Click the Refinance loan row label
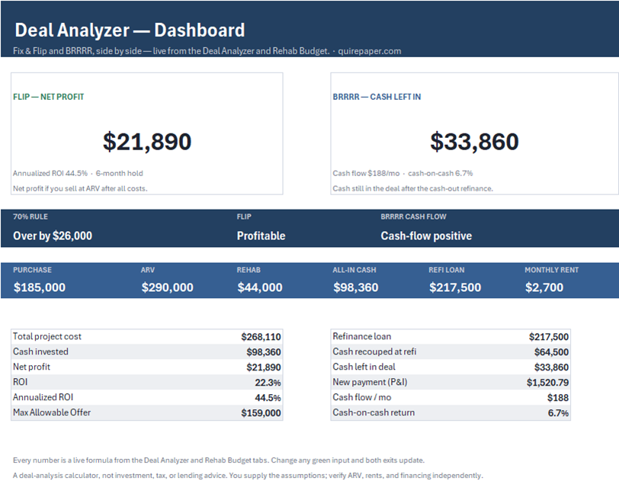 (362, 336)
